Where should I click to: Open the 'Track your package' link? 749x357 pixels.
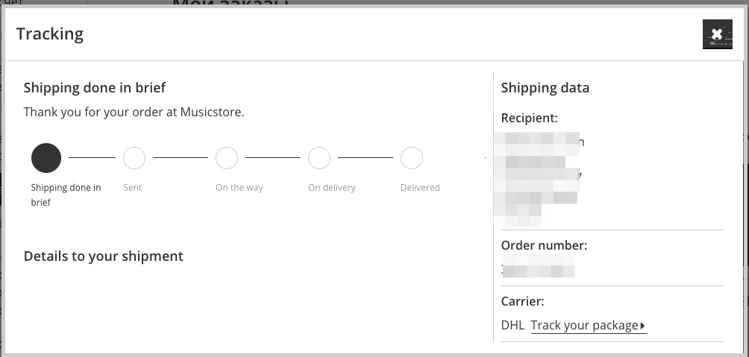click(x=584, y=326)
